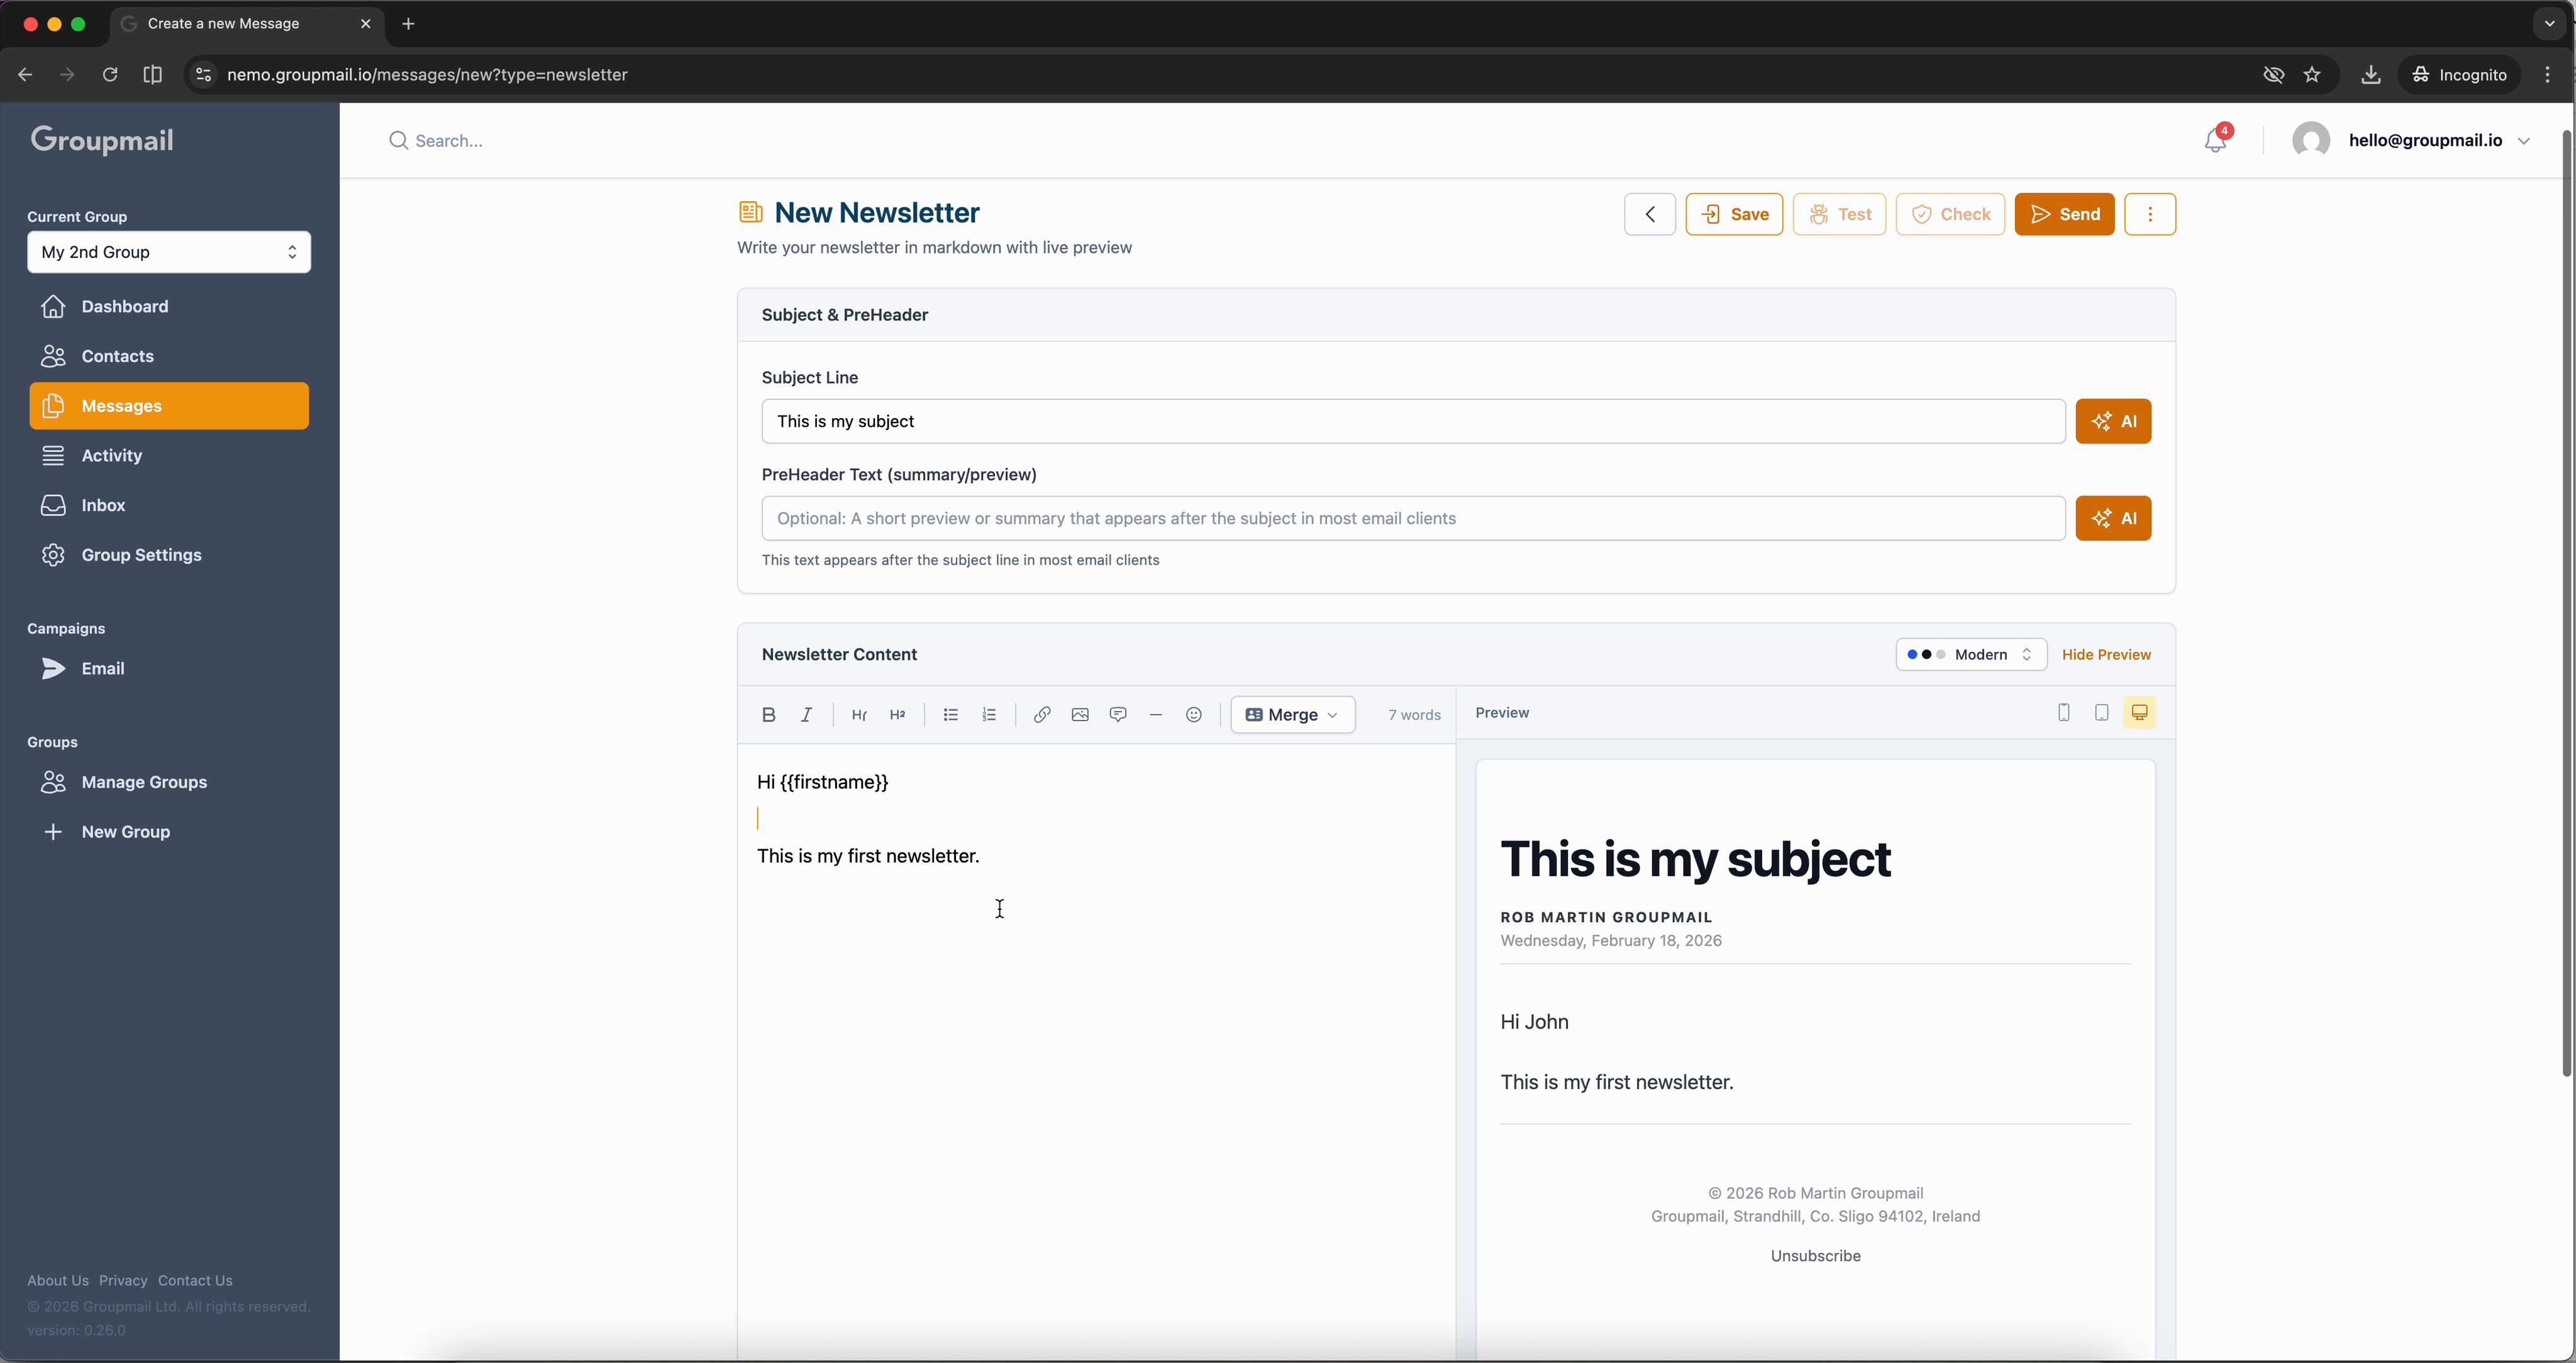The height and width of the screenshot is (1363, 2576).
Task: Insert a hyperlink
Action: coord(1041,714)
